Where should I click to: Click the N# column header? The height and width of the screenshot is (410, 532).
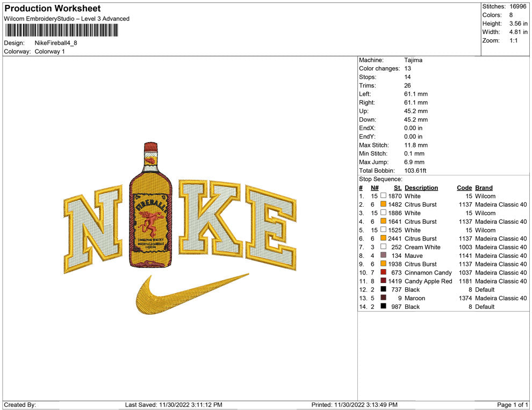374,188
